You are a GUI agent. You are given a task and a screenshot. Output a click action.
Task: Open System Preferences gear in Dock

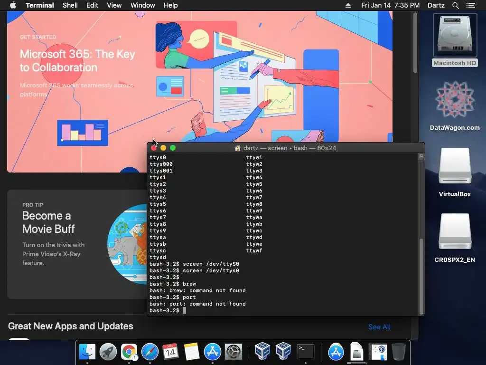tap(233, 352)
